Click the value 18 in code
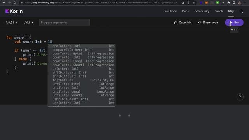This screenshot has width=249, height=140. tap(50, 42)
